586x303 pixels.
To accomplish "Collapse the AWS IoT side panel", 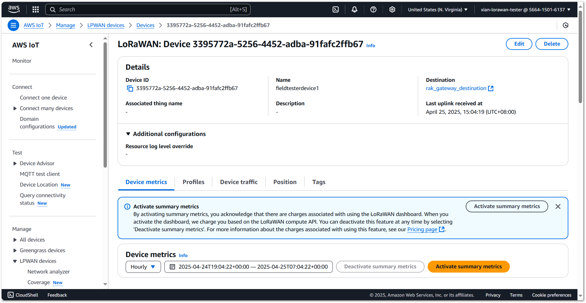I will coord(91,45).
